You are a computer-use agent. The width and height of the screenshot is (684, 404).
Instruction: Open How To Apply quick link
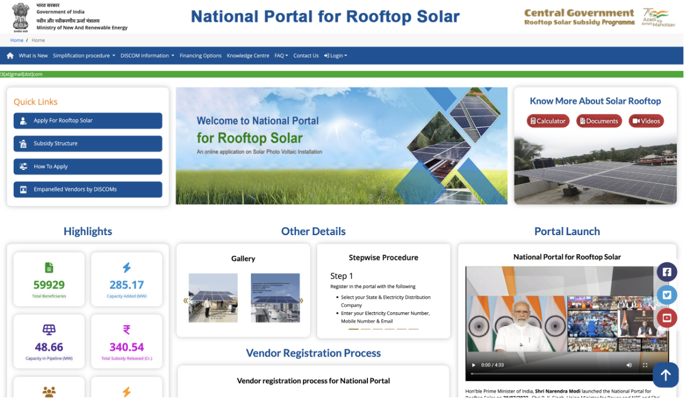tap(88, 166)
